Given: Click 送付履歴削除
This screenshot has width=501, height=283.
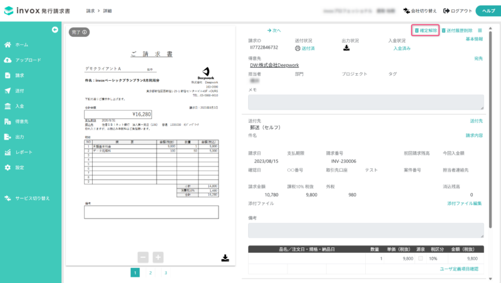Looking at the screenshot, I should [457, 30].
